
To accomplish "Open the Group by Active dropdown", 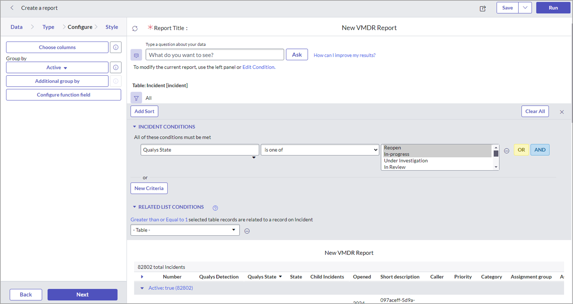I will [x=57, y=68].
